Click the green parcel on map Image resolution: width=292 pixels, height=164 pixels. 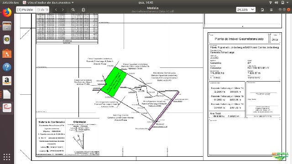tap(114, 82)
